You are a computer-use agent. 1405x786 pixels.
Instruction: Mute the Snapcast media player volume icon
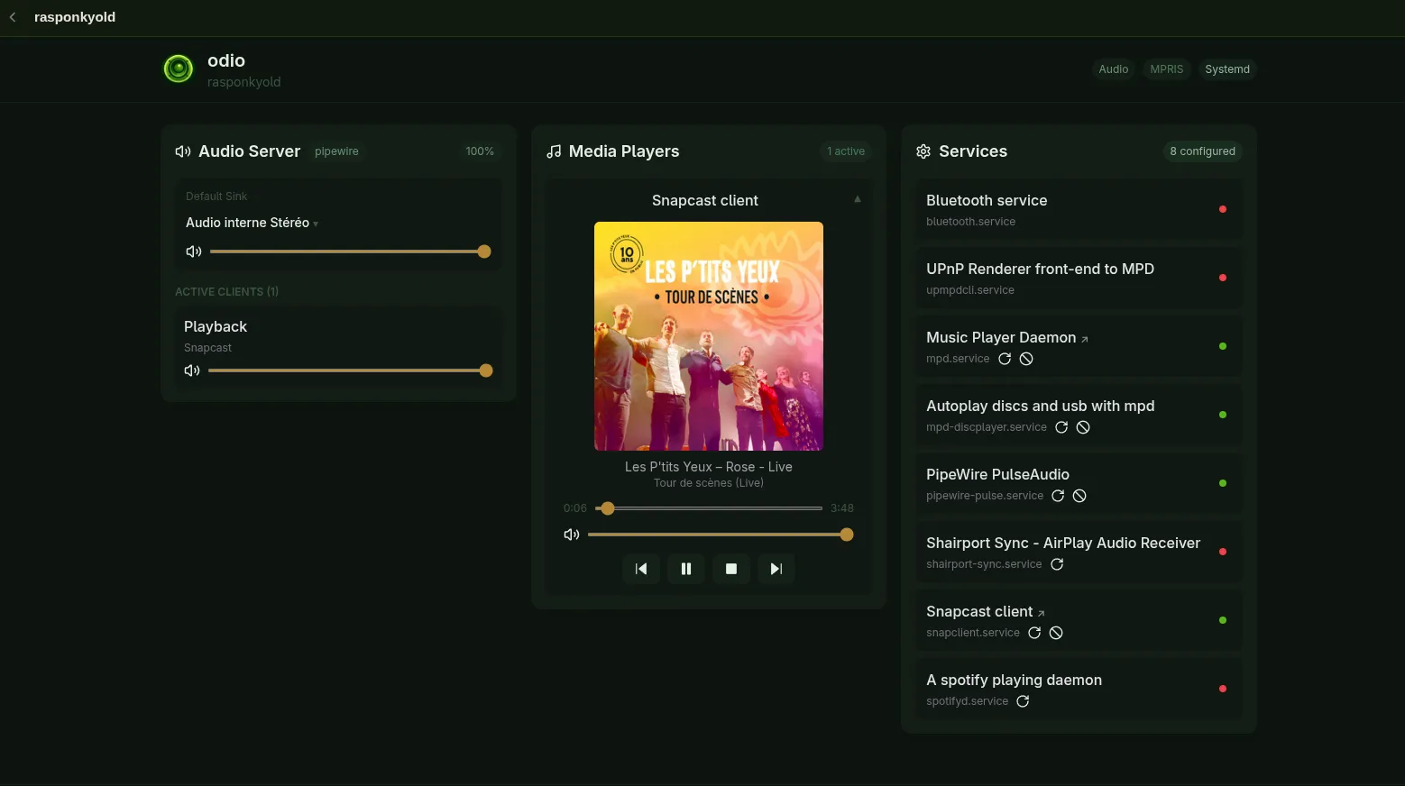(x=572, y=535)
